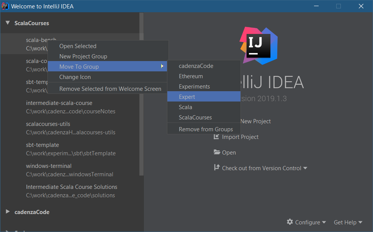
Task: Click the Import Project arrow icon
Action: coord(216,137)
